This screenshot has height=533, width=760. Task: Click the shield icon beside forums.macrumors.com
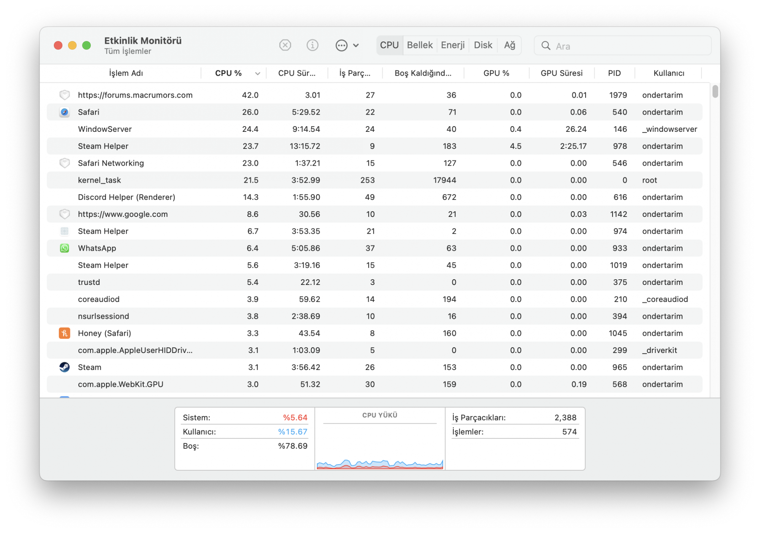pyautogui.click(x=65, y=95)
